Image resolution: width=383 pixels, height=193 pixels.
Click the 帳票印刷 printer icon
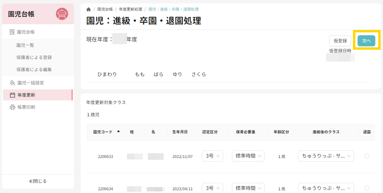point(12,107)
